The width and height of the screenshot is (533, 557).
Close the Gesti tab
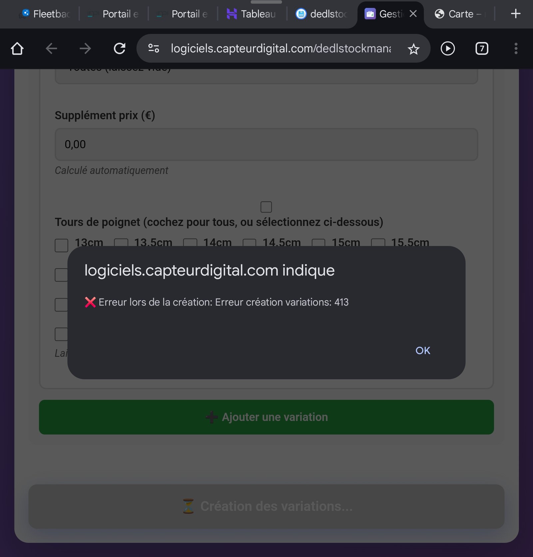413,14
